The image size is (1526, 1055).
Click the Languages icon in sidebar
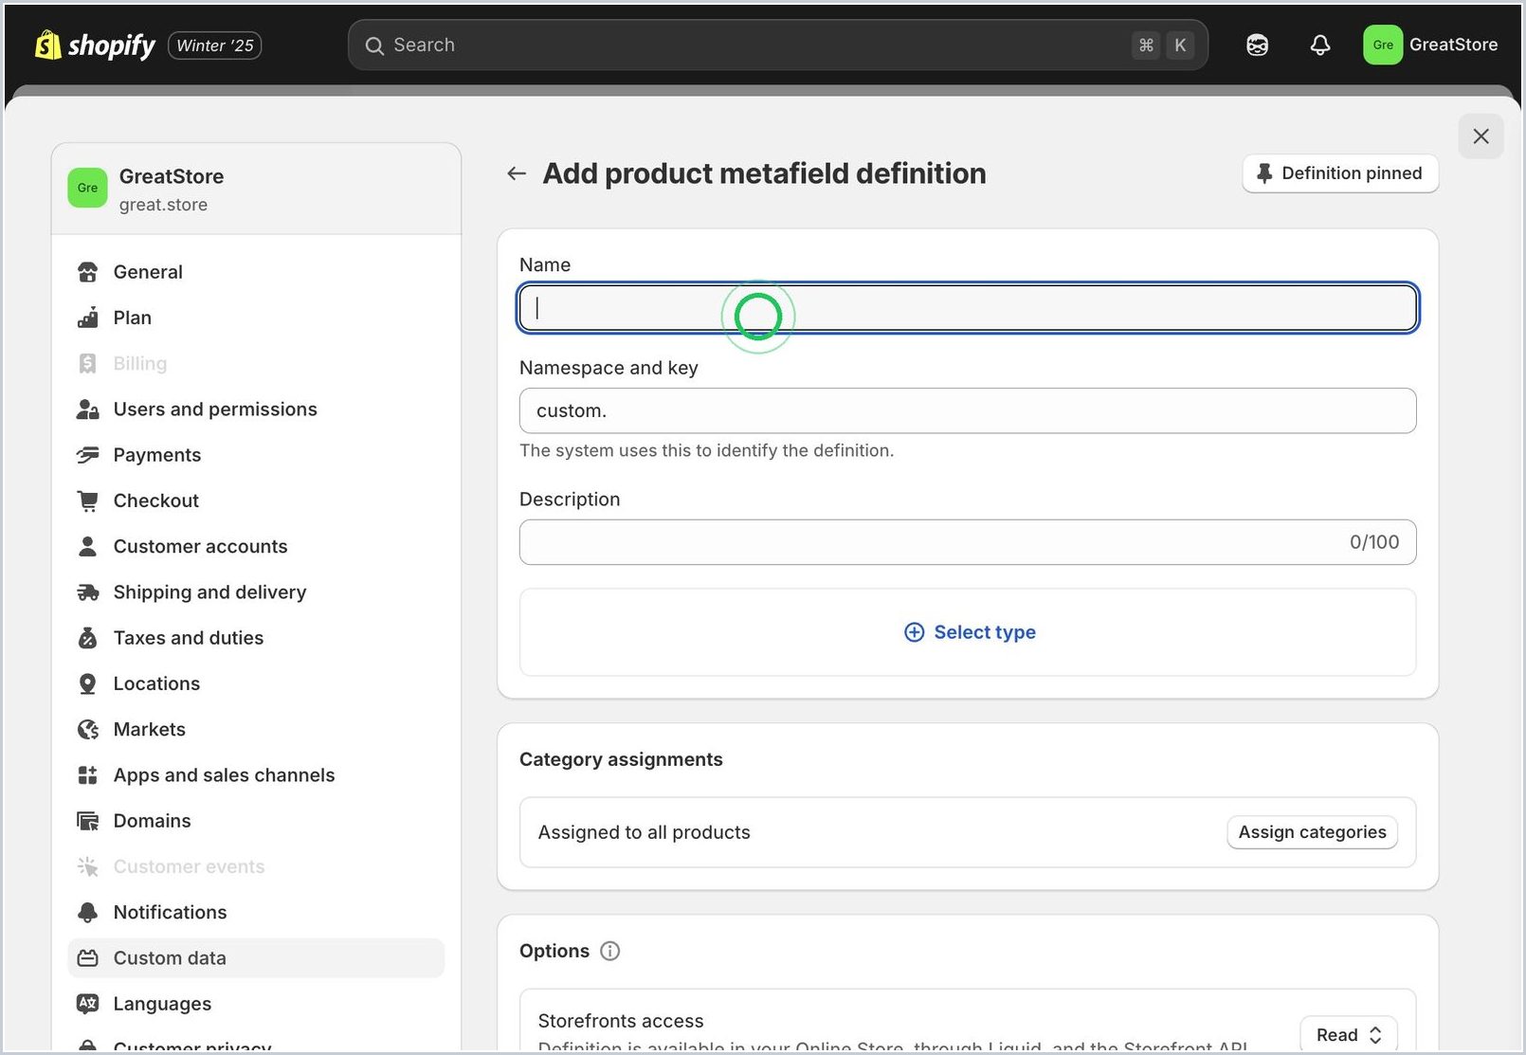click(88, 1004)
